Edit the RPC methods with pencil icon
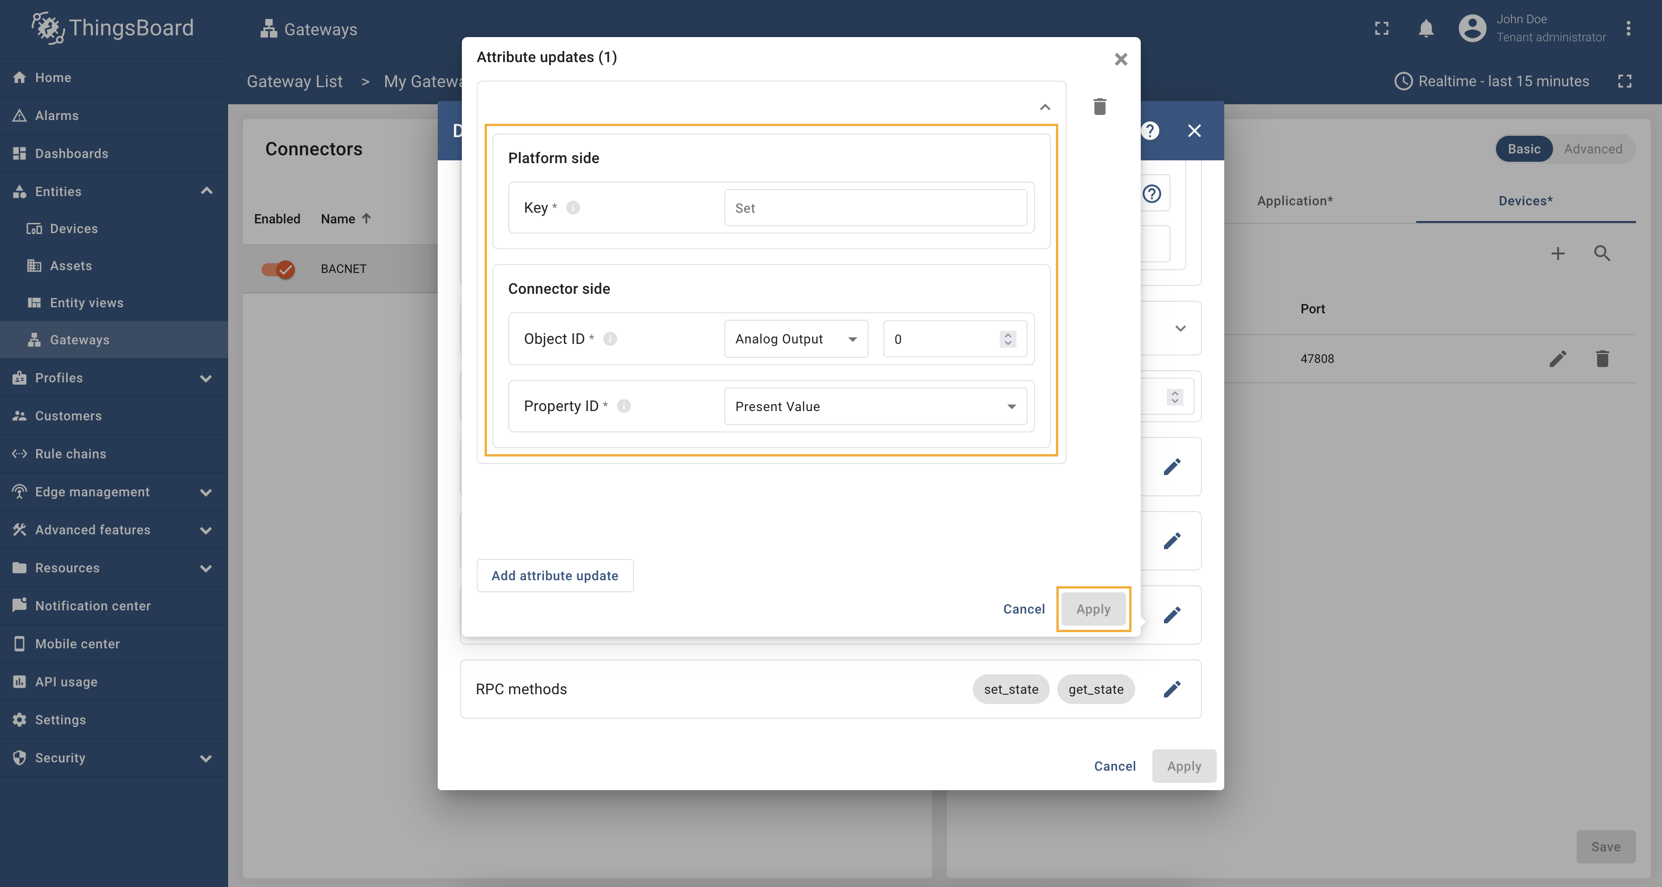The image size is (1662, 887). click(x=1172, y=689)
